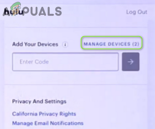Viewport: 155px width, 129px height.
Task: Click the empty right end of the code box
Action: coord(104,62)
